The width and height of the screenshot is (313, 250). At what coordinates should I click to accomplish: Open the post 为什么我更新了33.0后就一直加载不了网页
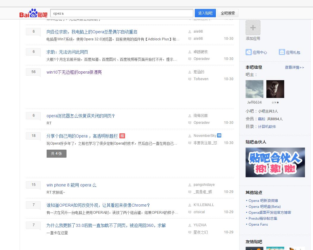(x=106, y=225)
